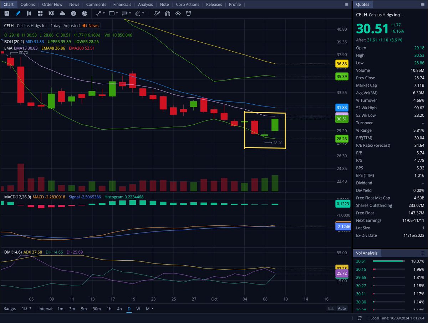
Task: Open the Quotes panel hamburger menu
Action: [x=422, y=4]
